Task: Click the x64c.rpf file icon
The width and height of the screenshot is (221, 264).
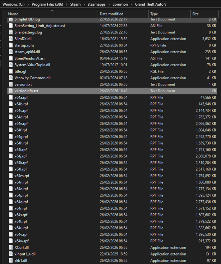Action: (x=11, y=111)
